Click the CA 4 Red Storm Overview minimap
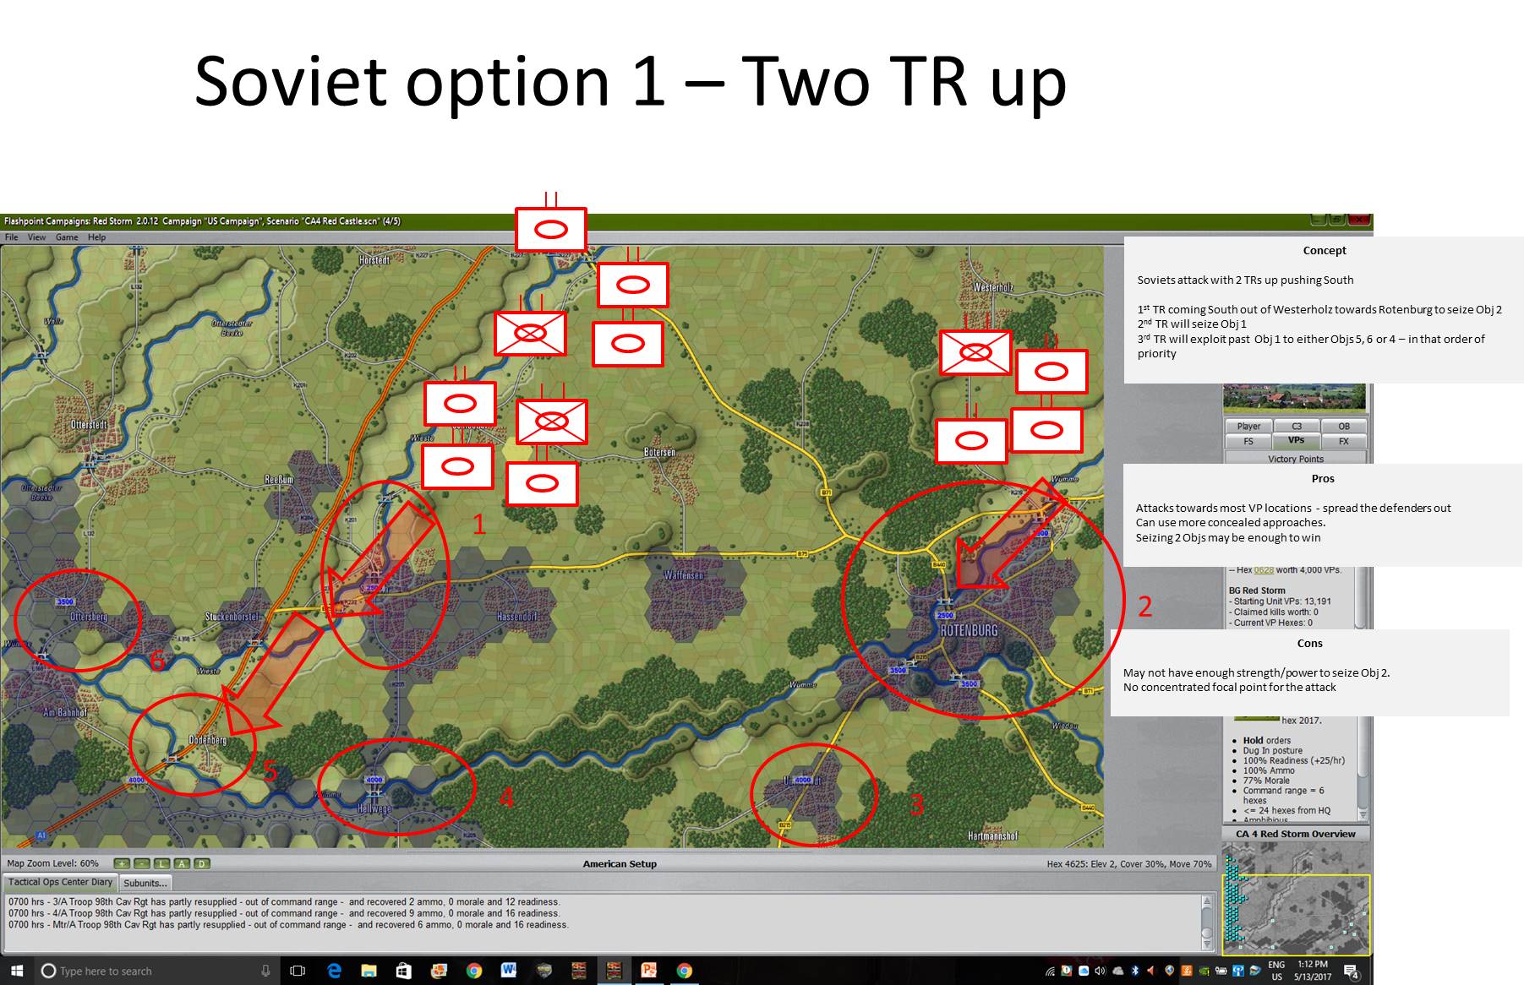Screen dimensions: 1524x985 1295,901
